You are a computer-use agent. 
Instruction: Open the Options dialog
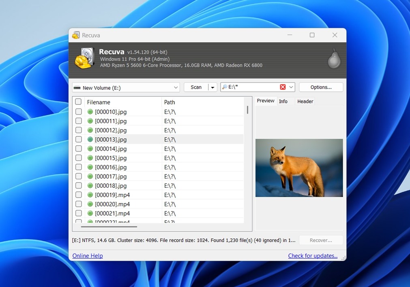(321, 87)
